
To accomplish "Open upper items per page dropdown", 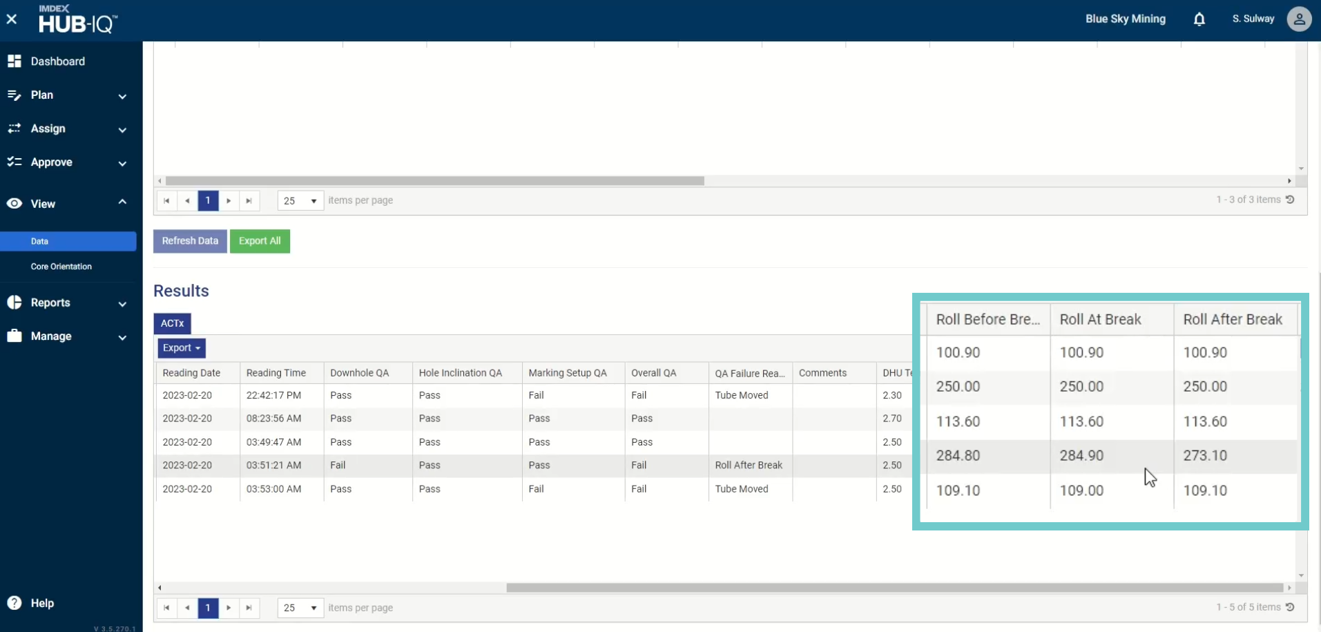I will coord(300,200).
